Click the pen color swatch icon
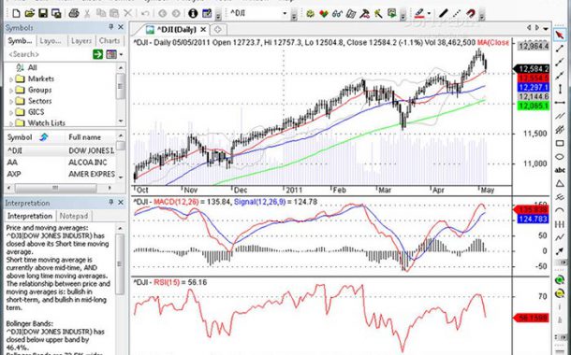This screenshot has height=355, width=571. tap(420, 14)
